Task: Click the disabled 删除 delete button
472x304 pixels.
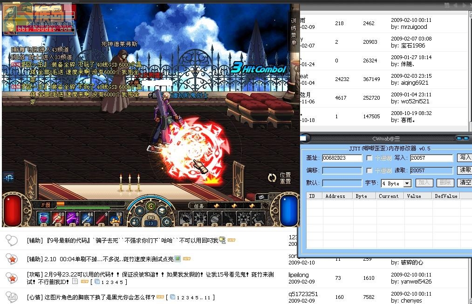Action: coord(445,182)
